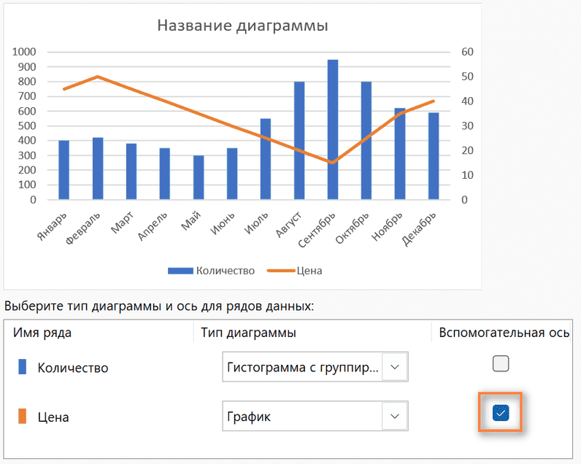
Task: Open chart type dropdown for Количество
Action: tap(395, 367)
